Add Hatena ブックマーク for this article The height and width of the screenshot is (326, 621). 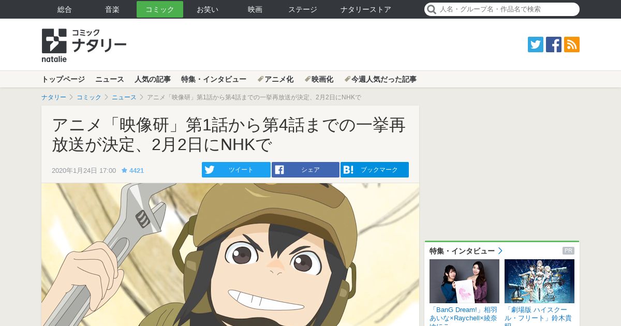point(375,170)
